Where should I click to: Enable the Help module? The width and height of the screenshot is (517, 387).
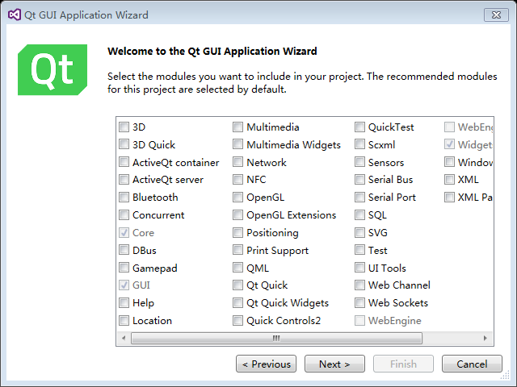124,303
